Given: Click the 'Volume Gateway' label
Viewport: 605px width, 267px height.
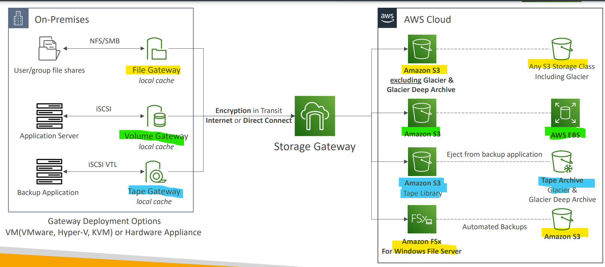Looking at the screenshot, I should coord(156,136).
